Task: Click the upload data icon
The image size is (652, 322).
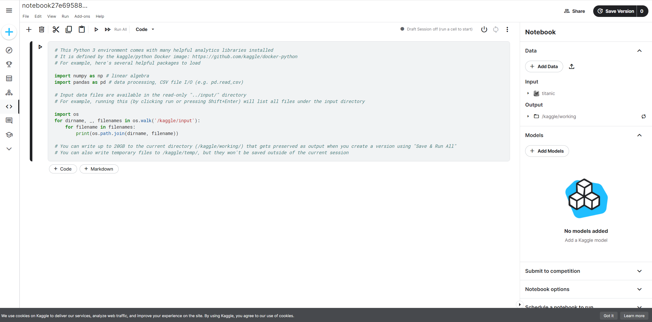Action: 572,67
